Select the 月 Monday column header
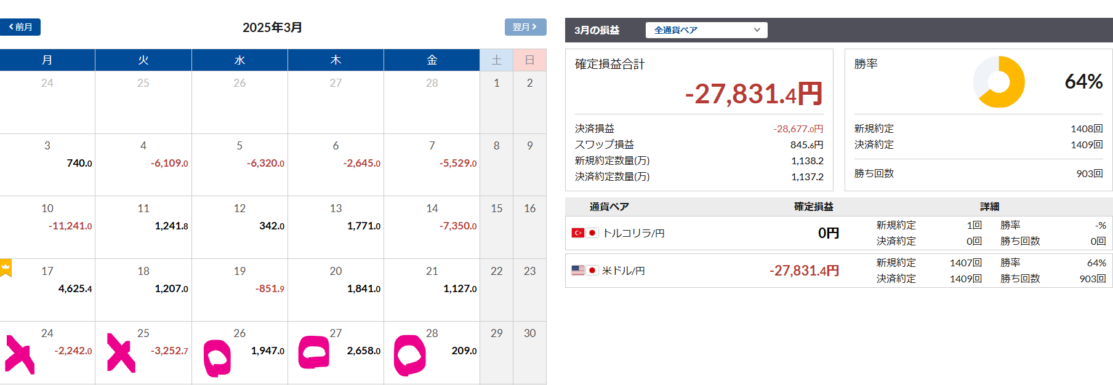 pyautogui.click(x=47, y=60)
